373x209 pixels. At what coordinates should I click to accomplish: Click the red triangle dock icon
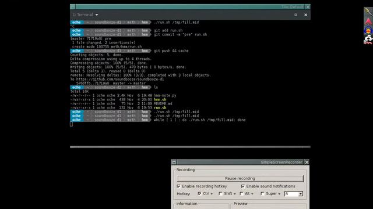coord(368,21)
